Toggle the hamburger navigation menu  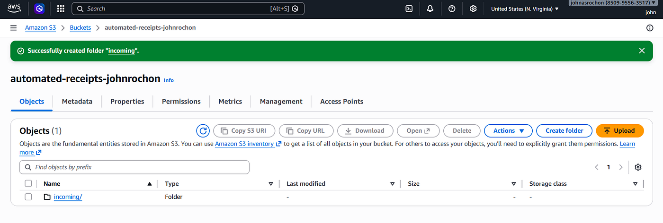pos(14,28)
